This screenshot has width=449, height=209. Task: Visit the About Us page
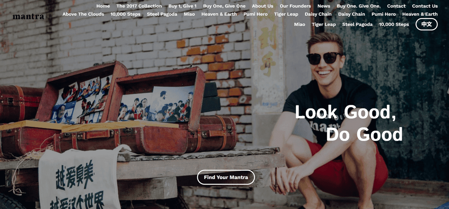pyautogui.click(x=263, y=6)
